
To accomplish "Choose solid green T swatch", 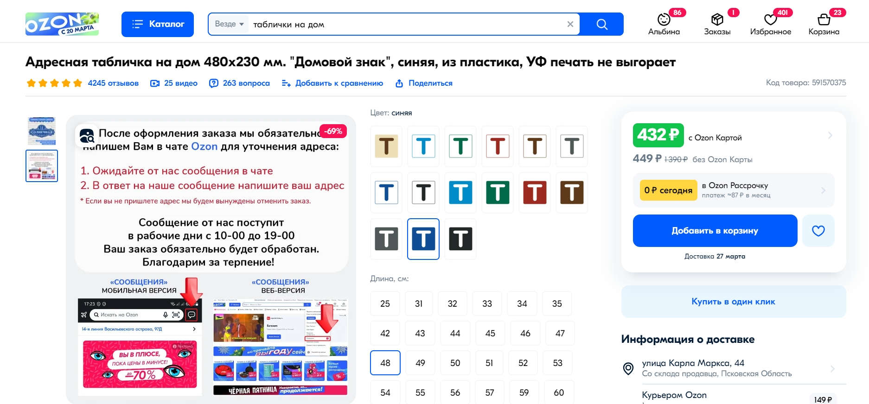I will click(498, 193).
